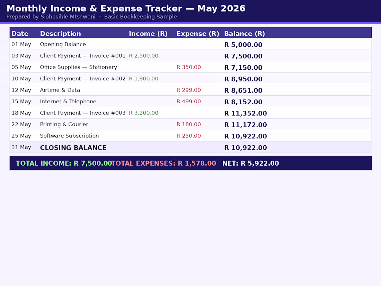
Task: Select Client Payment Invoice #002 description
Action: (83, 79)
